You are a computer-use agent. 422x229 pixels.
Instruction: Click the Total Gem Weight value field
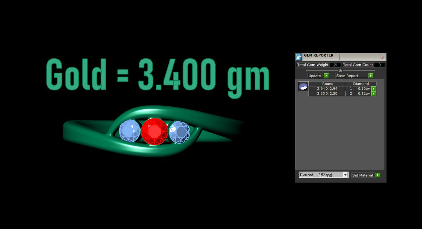[335, 65]
